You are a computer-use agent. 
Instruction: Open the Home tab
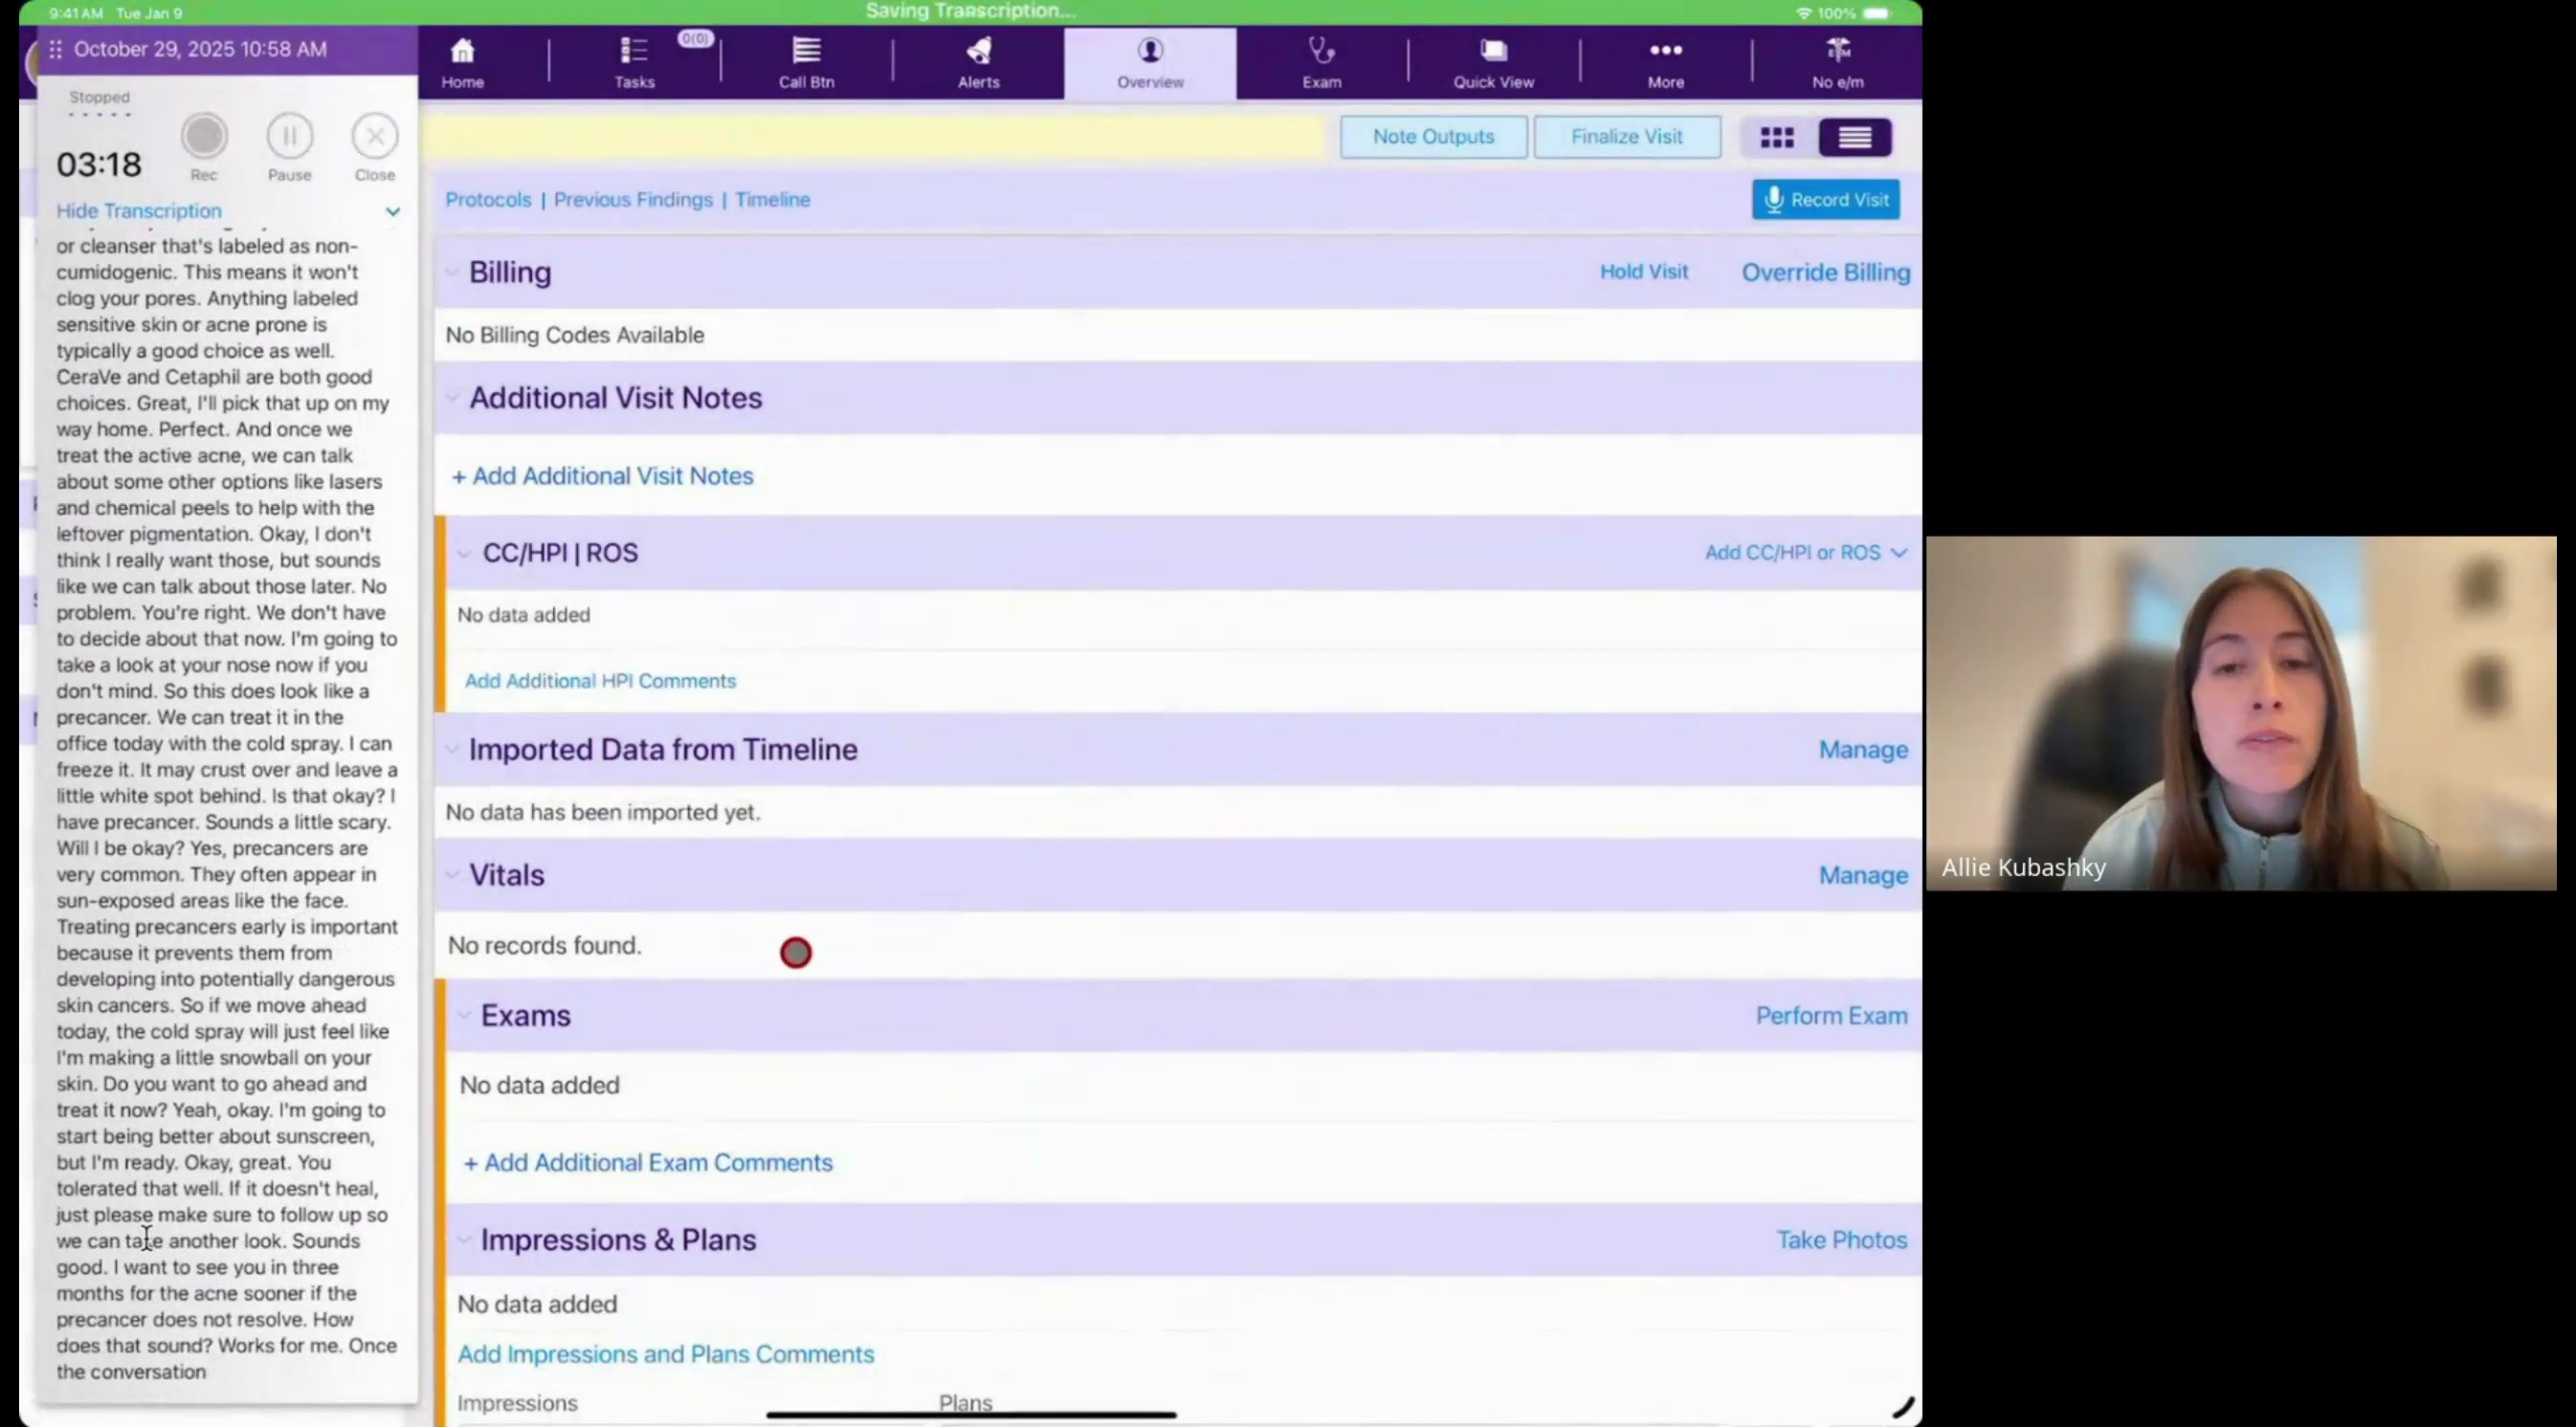462,63
